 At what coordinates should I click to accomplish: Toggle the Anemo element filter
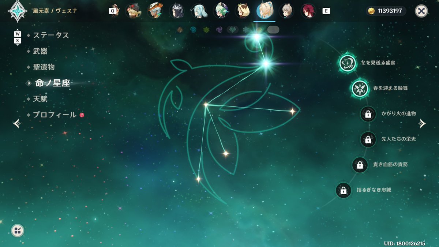(232, 30)
